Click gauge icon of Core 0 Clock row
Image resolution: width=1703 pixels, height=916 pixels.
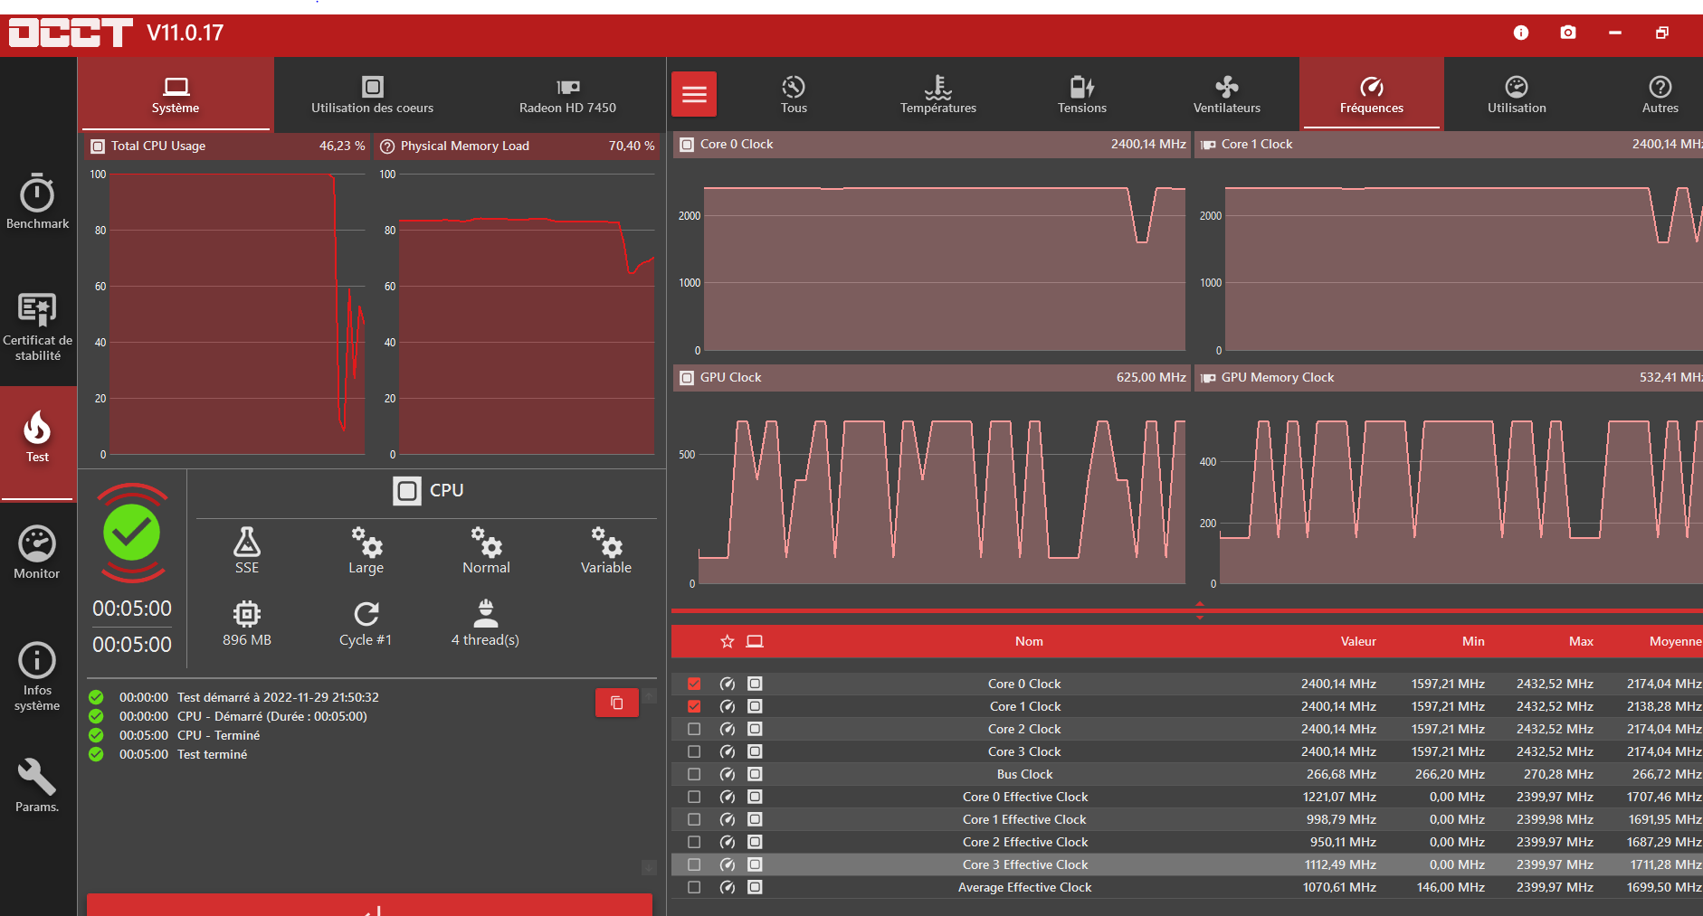[x=728, y=684]
